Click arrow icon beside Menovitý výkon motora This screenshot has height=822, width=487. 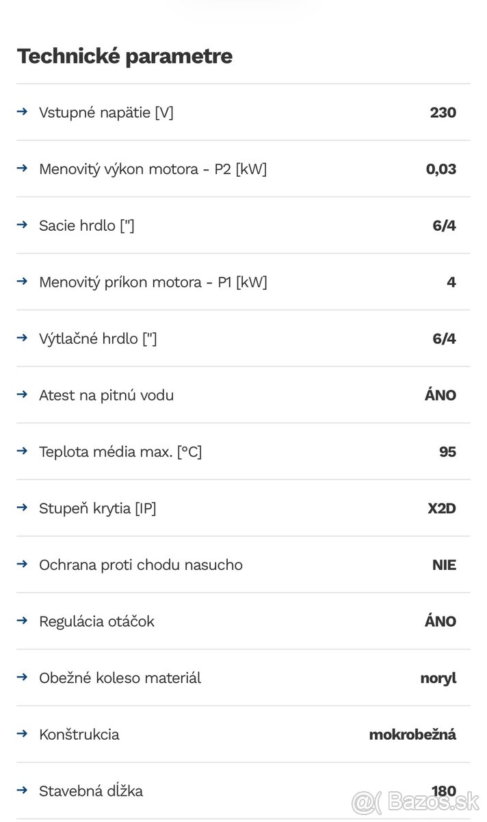point(22,168)
